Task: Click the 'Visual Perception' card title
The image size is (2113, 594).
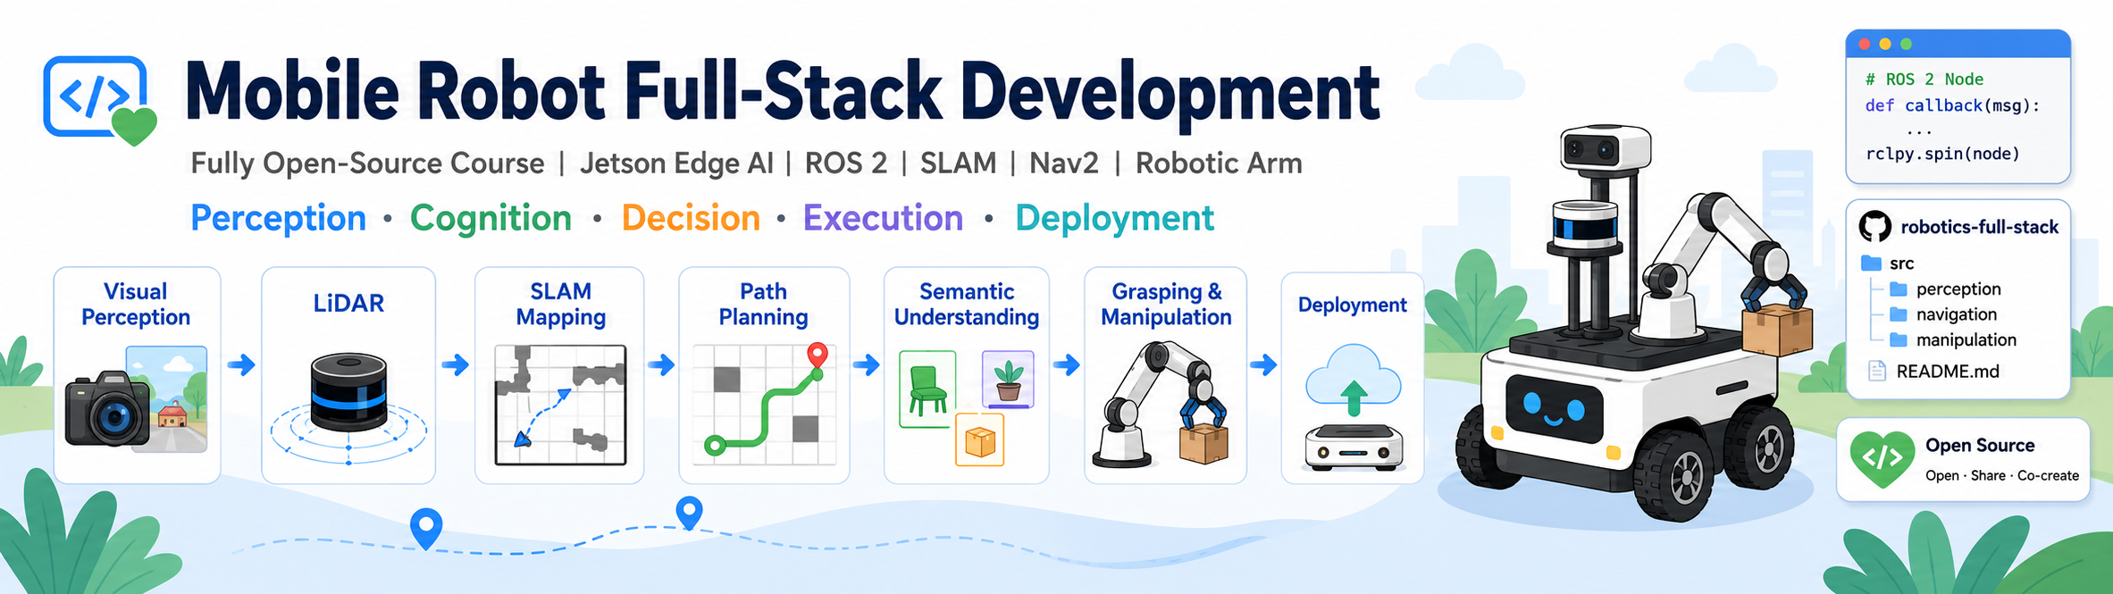Action: coord(136,305)
